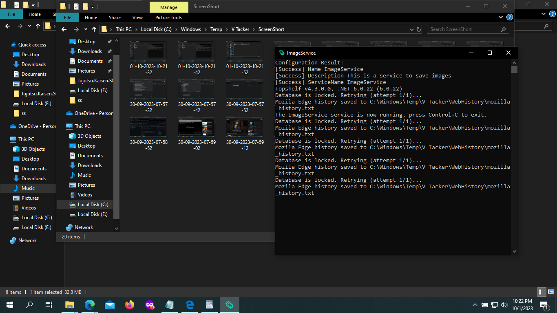The width and height of the screenshot is (557, 313).
Task: Open the ImageService title bar icon menu
Action: (x=281, y=53)
